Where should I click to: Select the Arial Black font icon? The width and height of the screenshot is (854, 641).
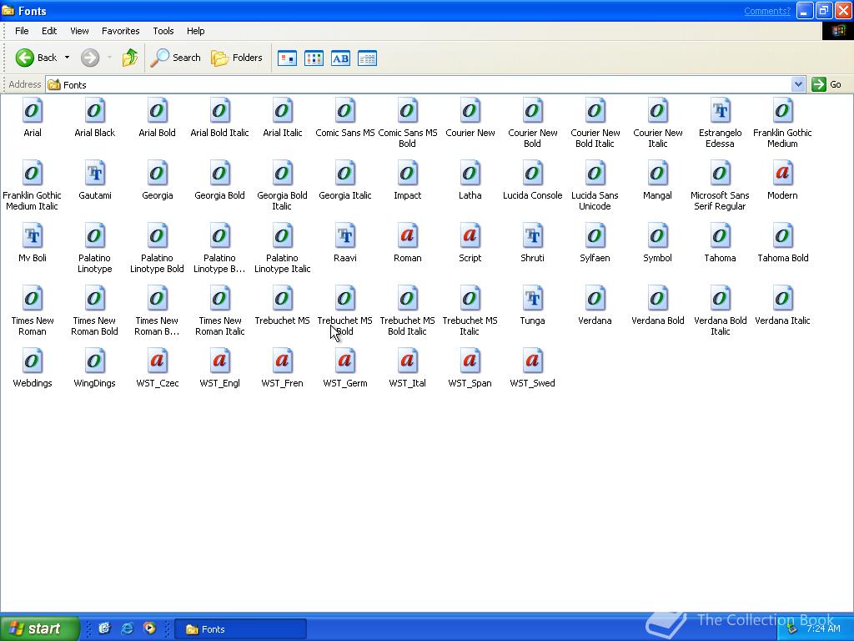(x=95, y=111)
